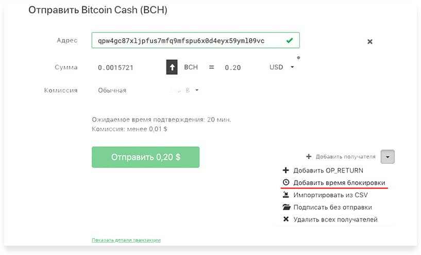Click the folder icon for sign without sending
This screenshot has height=255, width=421.
click(287, 207)
